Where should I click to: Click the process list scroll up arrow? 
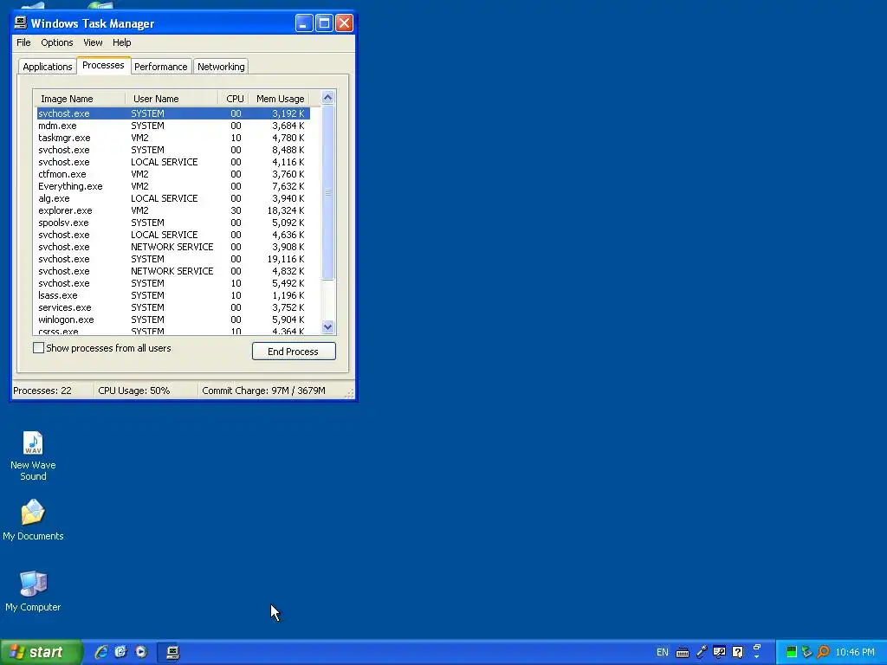click(327, 98)
